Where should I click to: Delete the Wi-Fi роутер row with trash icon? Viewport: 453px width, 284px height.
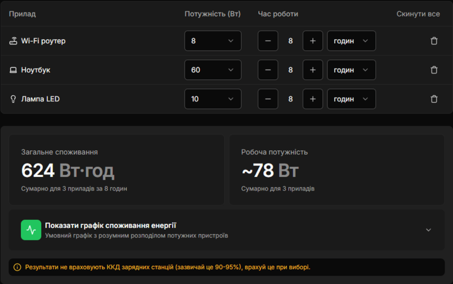(x=434, y=41)
